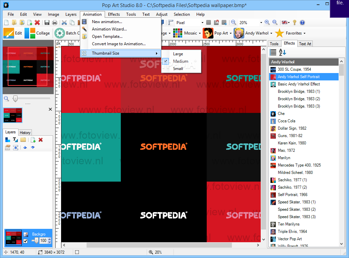Open the 20% zoom level dropdown
Image resolution: width=349 pixels, height=258 pixels.
[261, 22]
